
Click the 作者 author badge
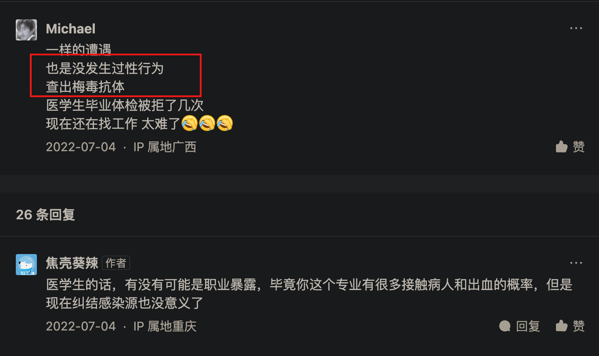(x=116, y=263)
